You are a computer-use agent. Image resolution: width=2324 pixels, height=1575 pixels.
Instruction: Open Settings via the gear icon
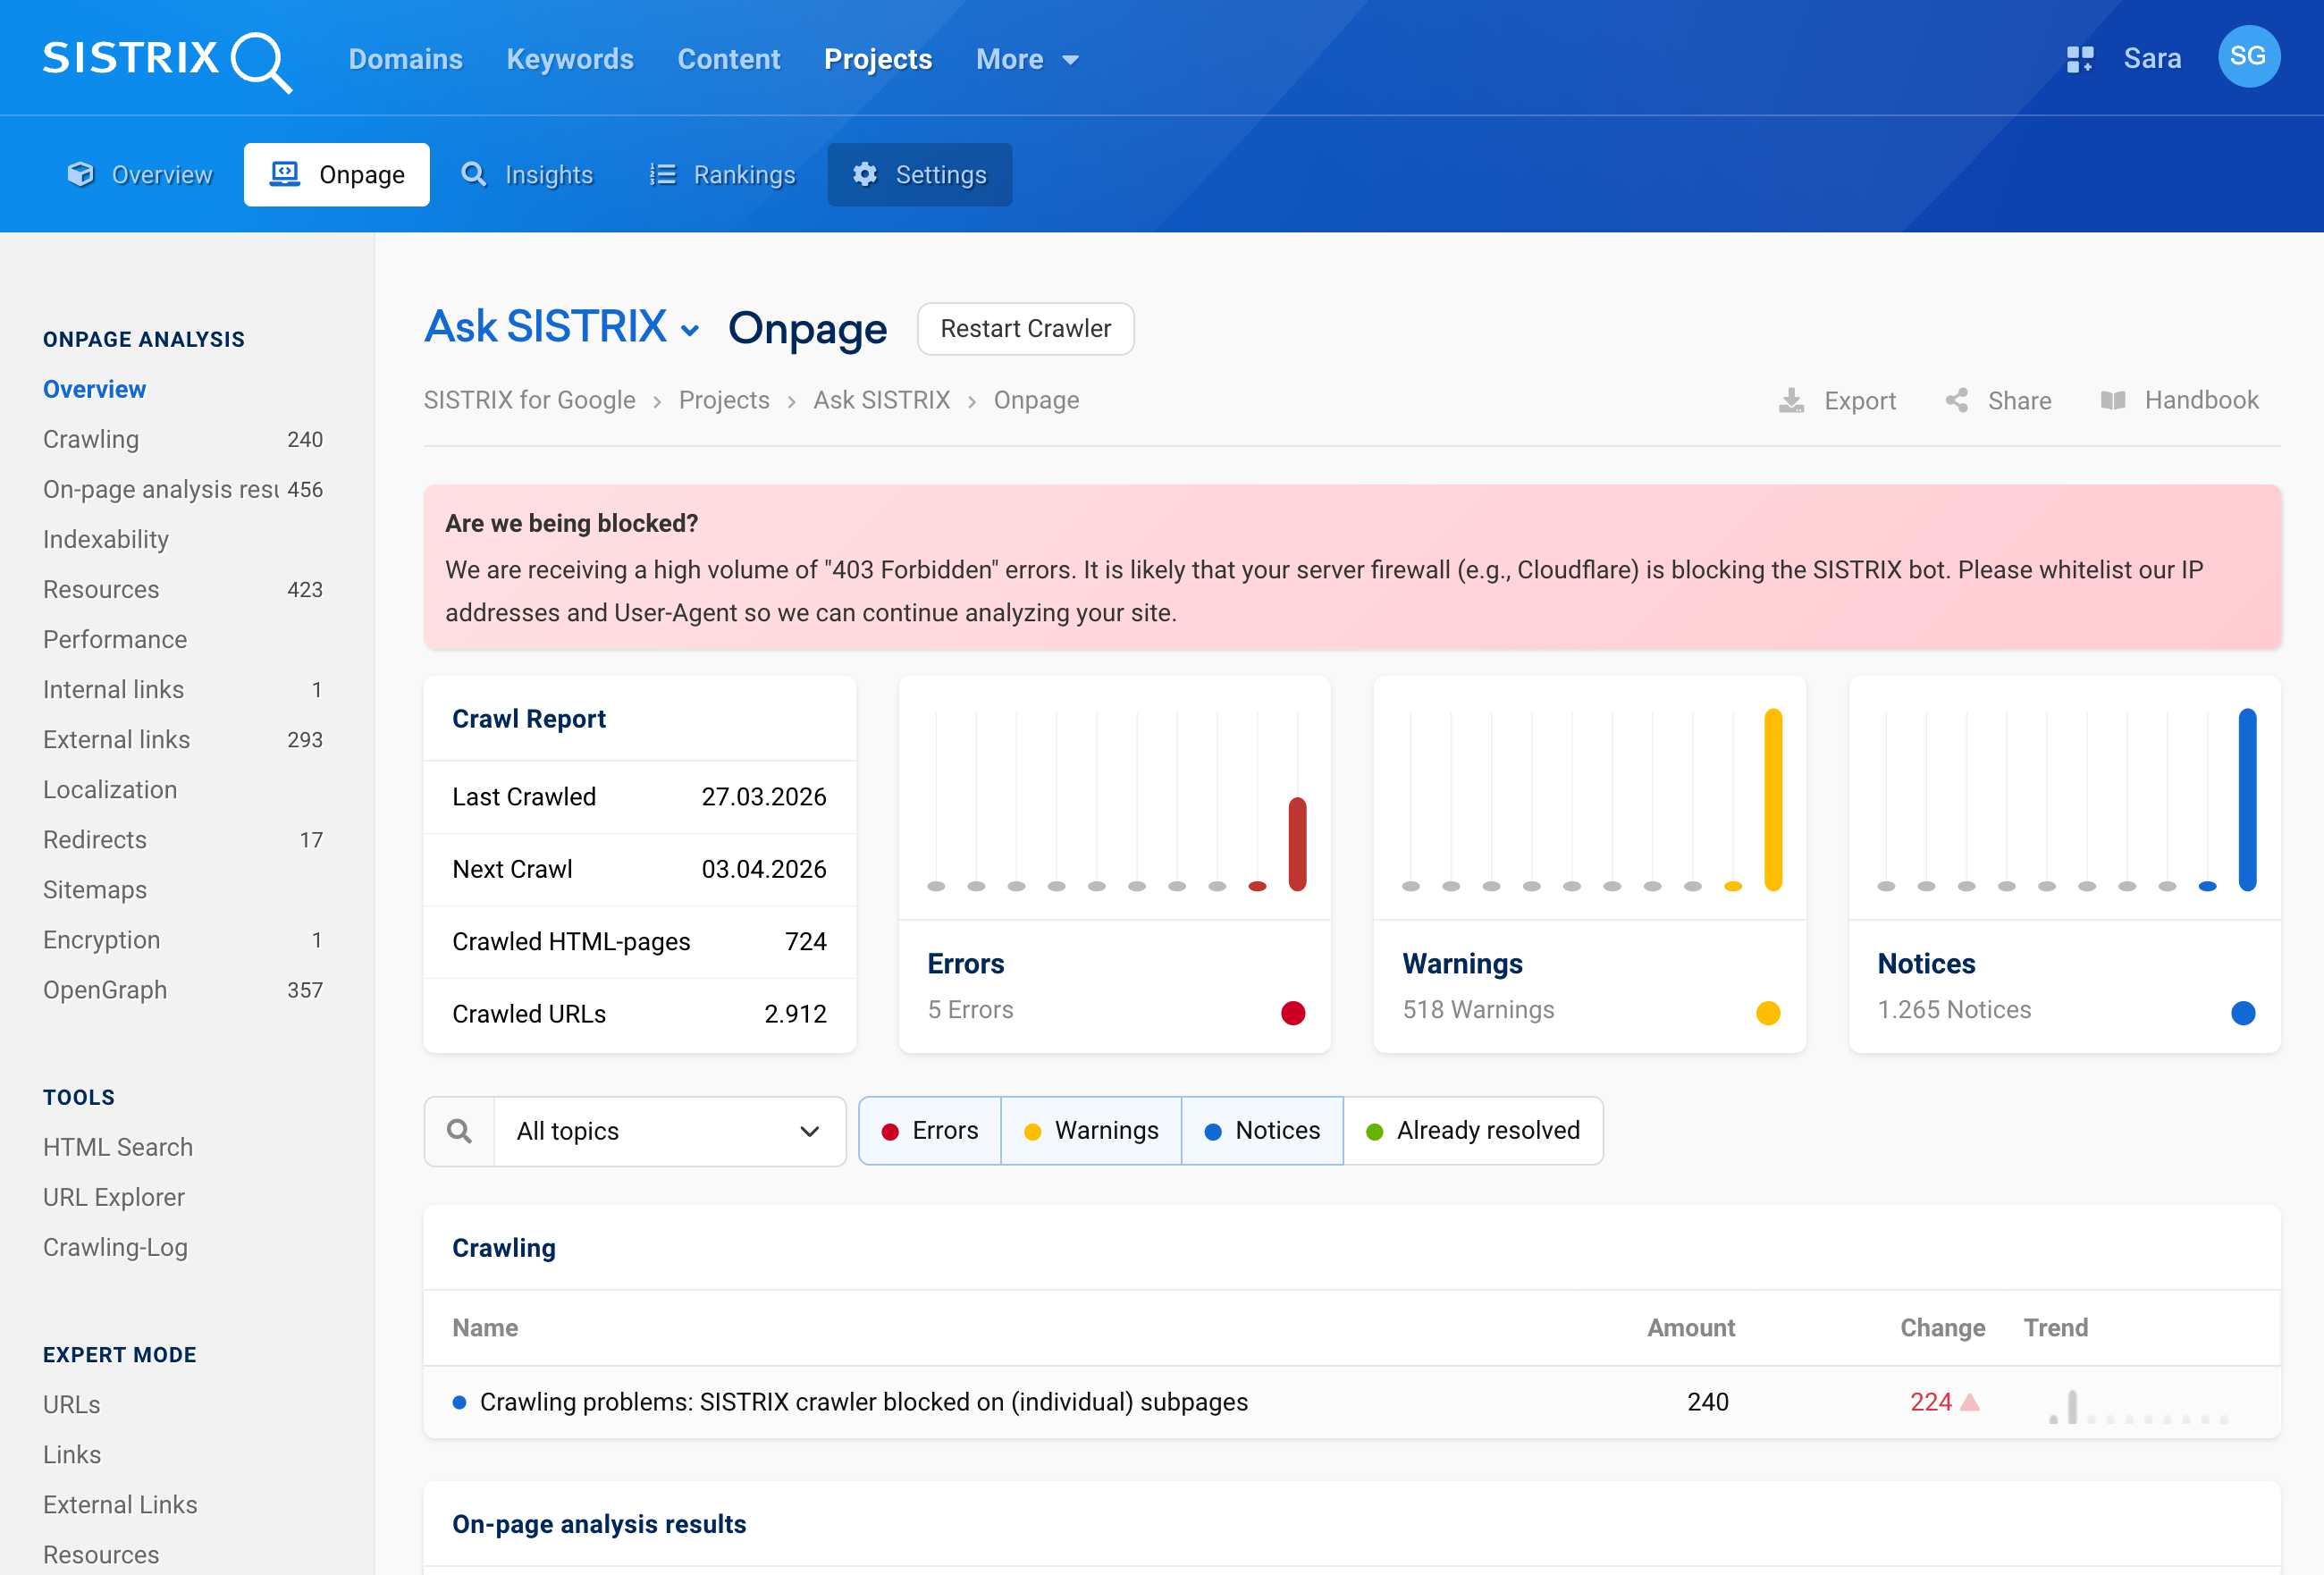pos(866,174)
